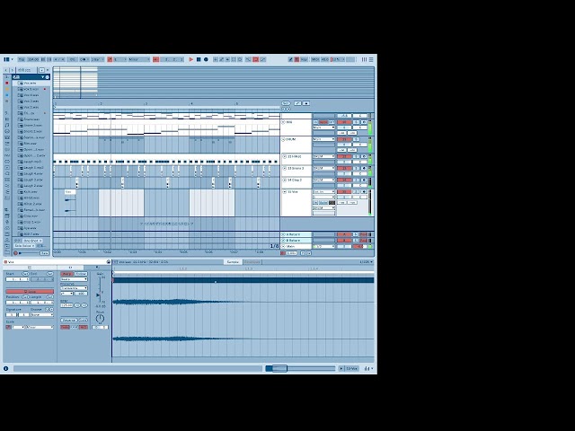
Task: Click the Tap tempo button
Action: tap(22, 59)
